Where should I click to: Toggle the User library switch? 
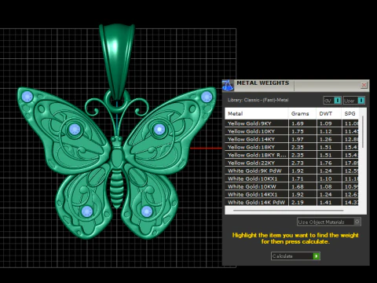354,101
